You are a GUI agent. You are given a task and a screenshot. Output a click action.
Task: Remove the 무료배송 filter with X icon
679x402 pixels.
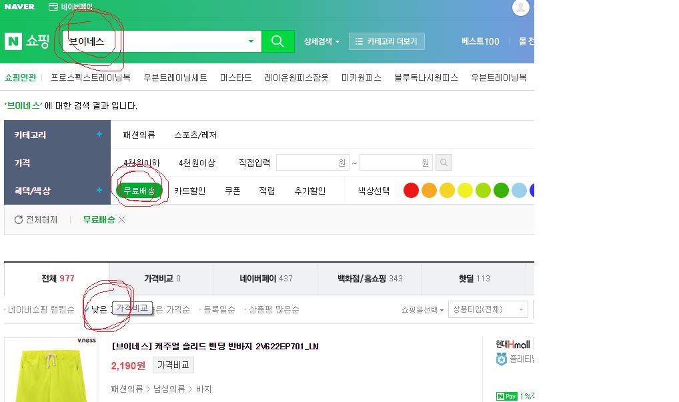click(x=122, y=220)
